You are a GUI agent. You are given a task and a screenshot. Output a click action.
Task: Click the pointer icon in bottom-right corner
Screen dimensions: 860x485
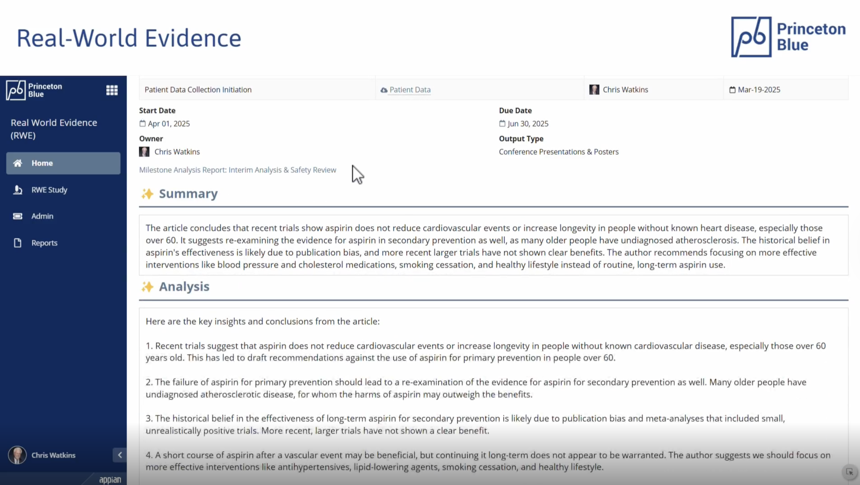(x=850, y=472)
